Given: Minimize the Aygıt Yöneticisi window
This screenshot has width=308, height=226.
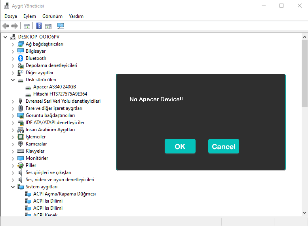Looking at the screenshot, I should tap(264, 6).
